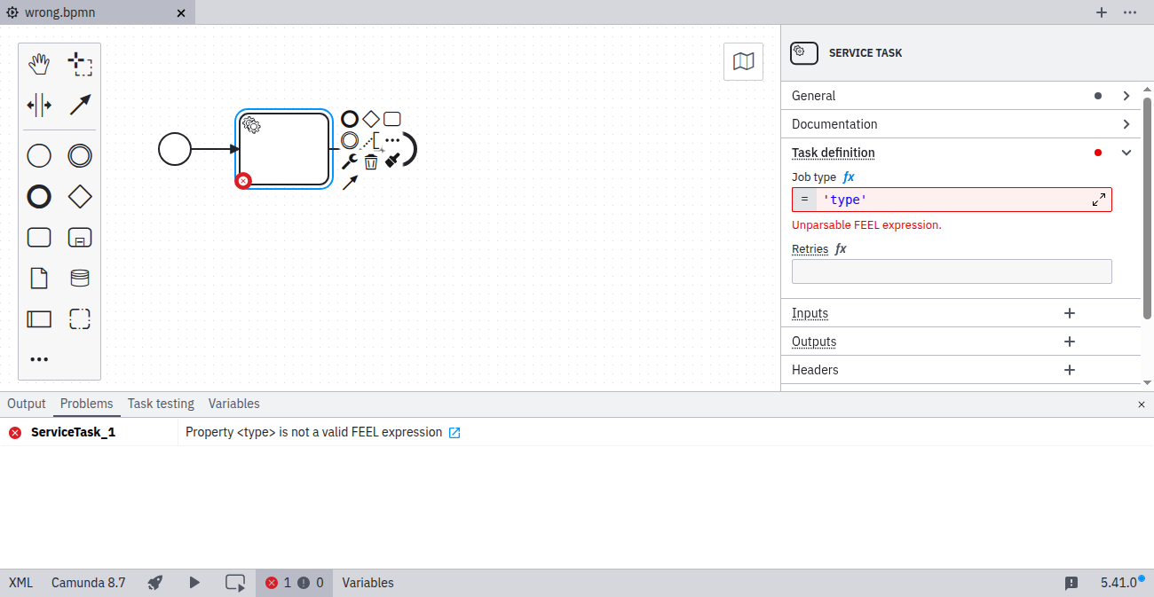Image resolution: width=1154 pixels, height=597 pixels.
Task: Open the FEEL expression error documentation link
Action: (454, 433)
